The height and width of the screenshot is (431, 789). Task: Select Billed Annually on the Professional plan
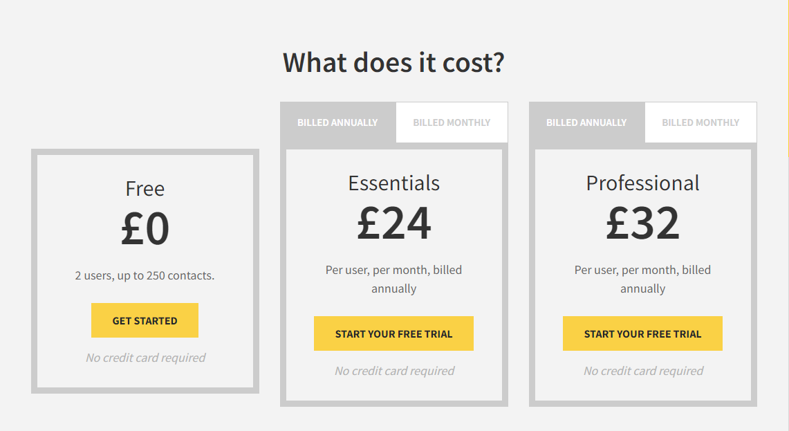tap(586, 122)
